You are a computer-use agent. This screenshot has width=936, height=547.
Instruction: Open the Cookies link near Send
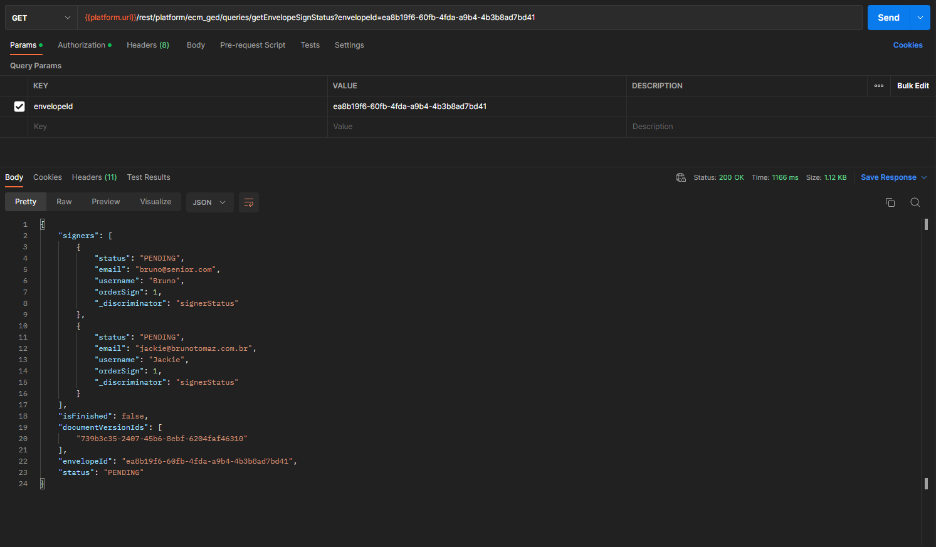(x=908, y=45)
